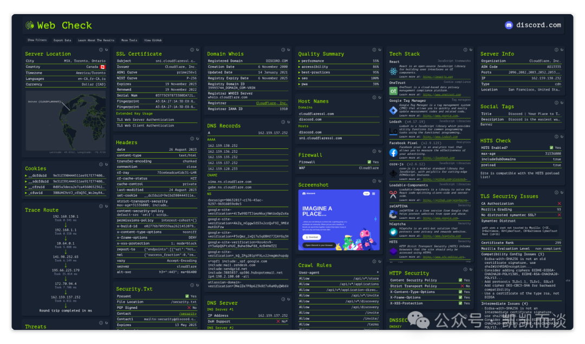The width and height of the screenshot is (585, 344).
Task: Expand the __cfruid cookie row
Action: (x=65, y=187)
